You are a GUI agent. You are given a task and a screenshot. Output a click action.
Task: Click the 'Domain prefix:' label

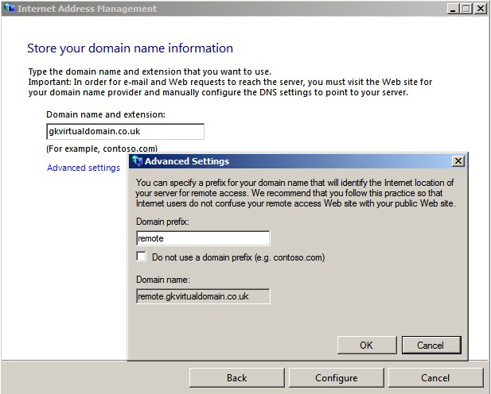click(x=162, y=222)
